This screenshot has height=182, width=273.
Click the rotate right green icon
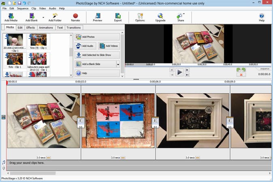(x=243, y=70)
